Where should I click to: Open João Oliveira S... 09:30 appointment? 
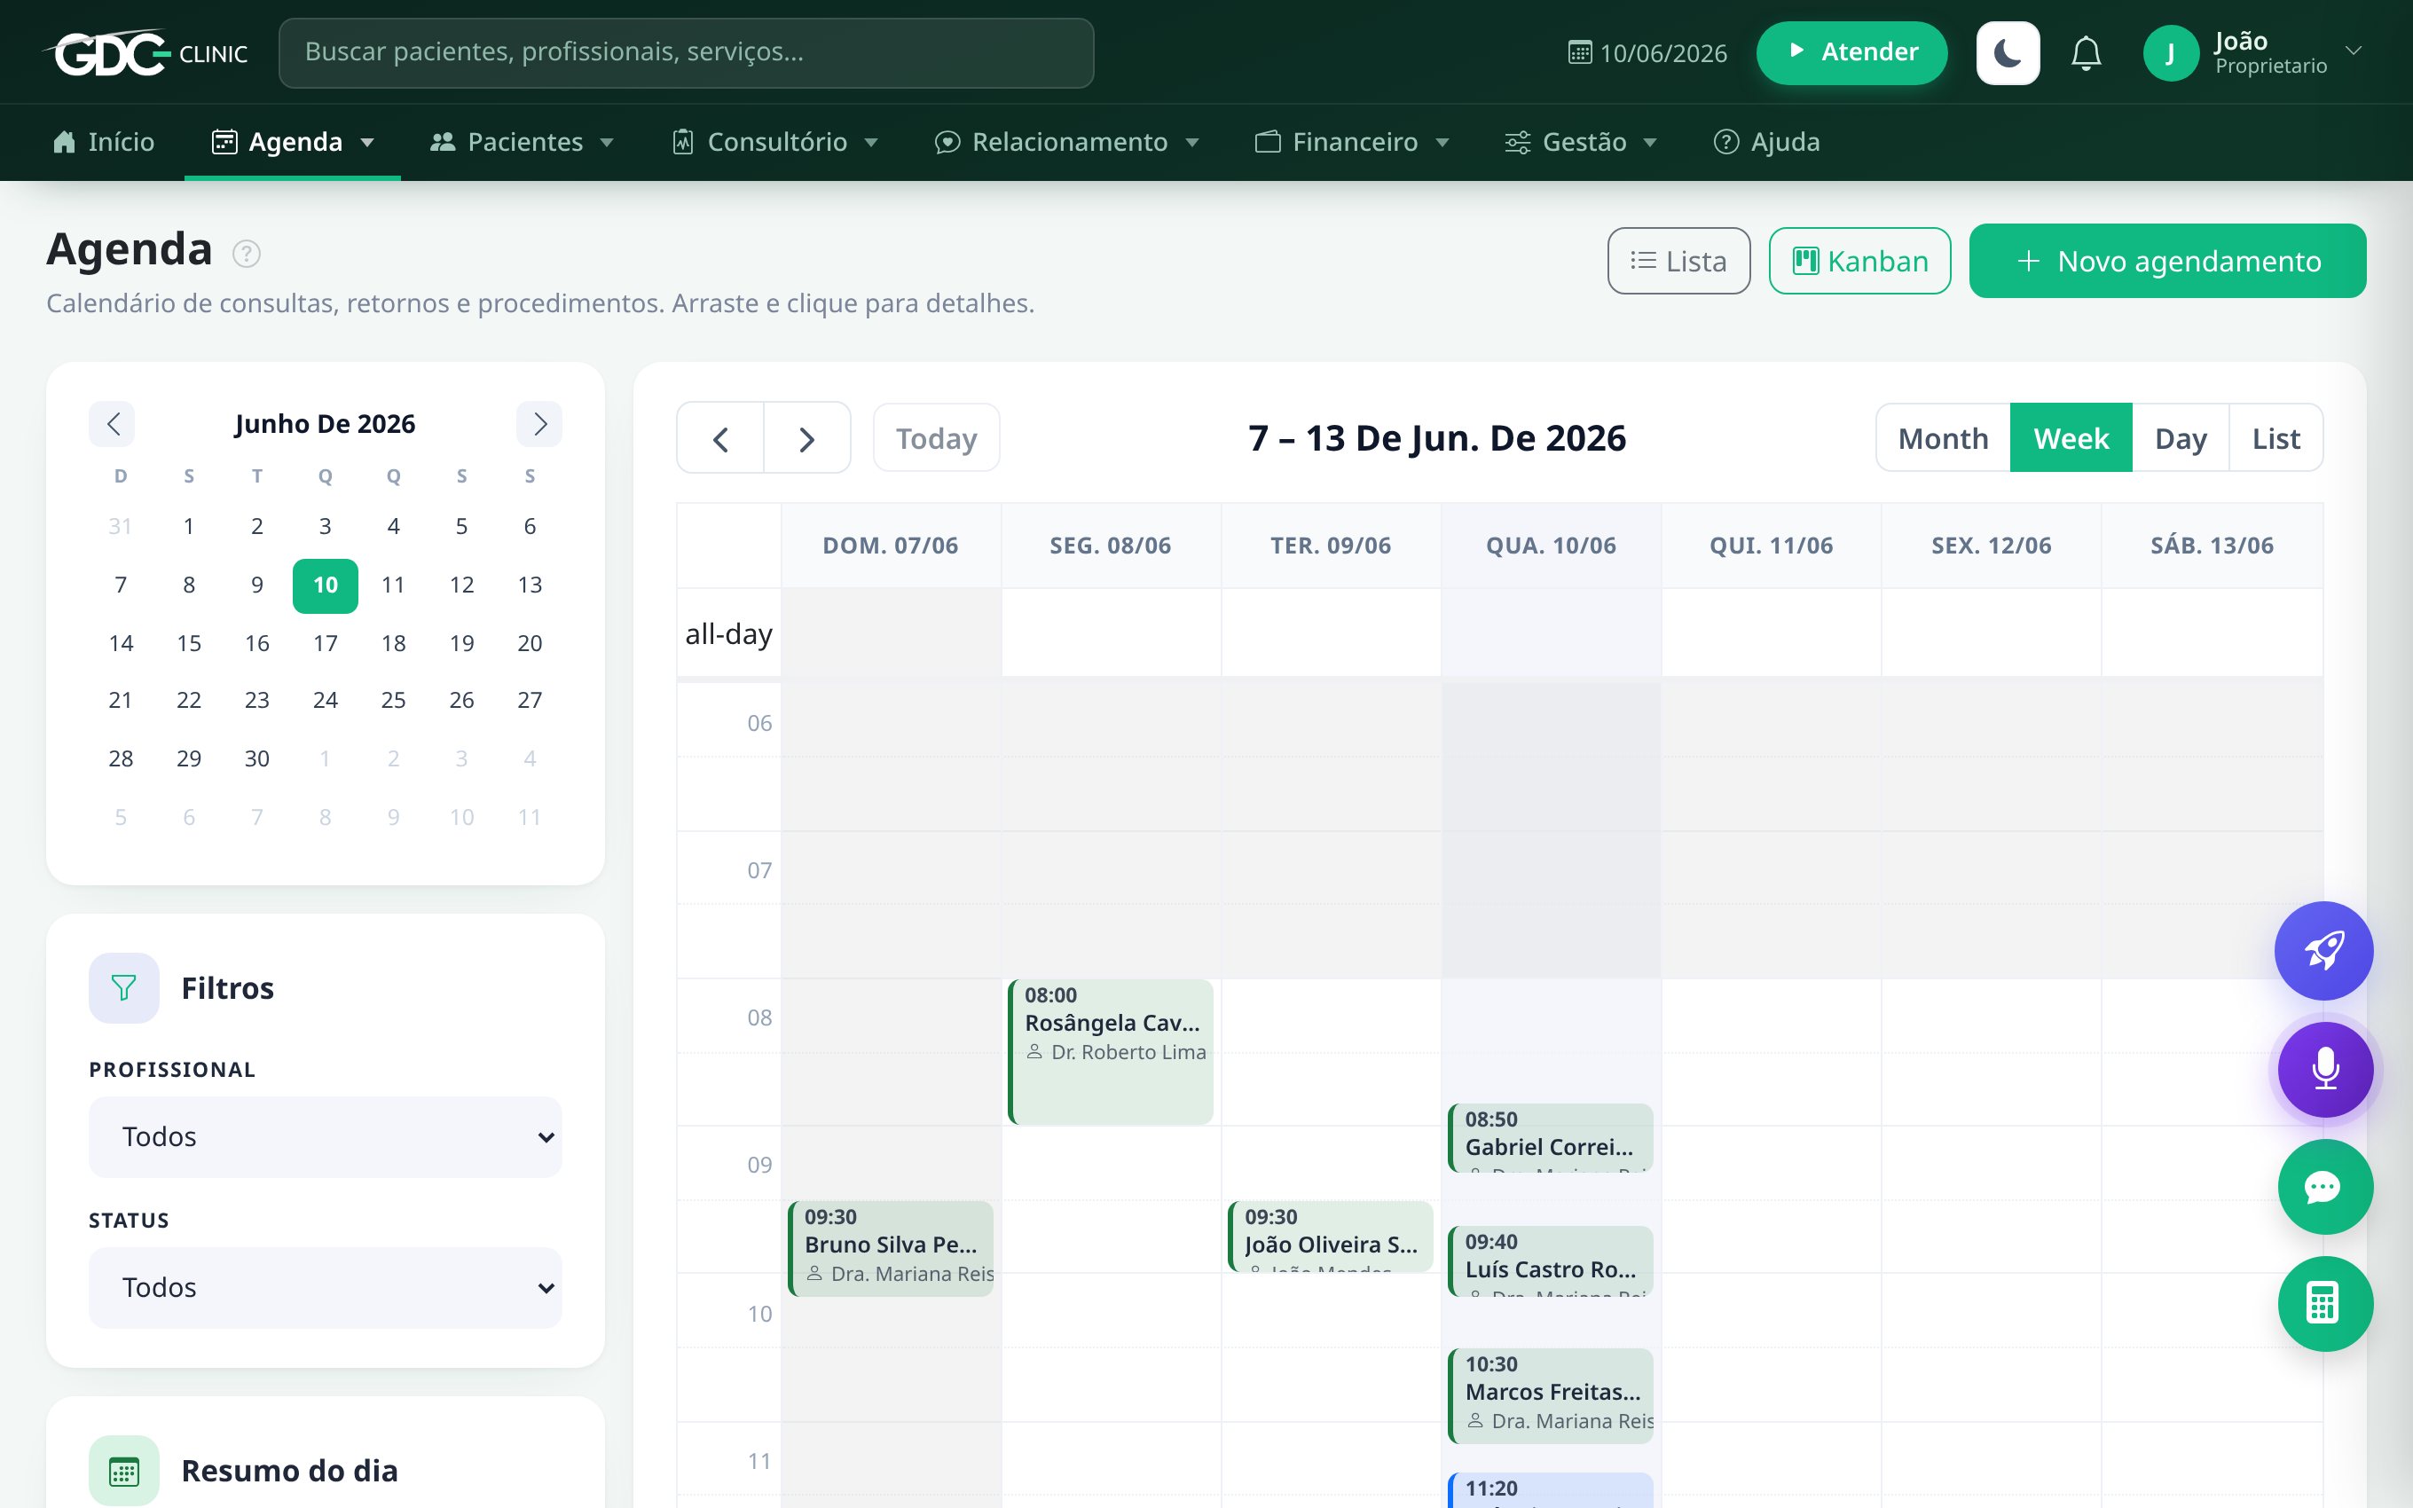1330,1237
